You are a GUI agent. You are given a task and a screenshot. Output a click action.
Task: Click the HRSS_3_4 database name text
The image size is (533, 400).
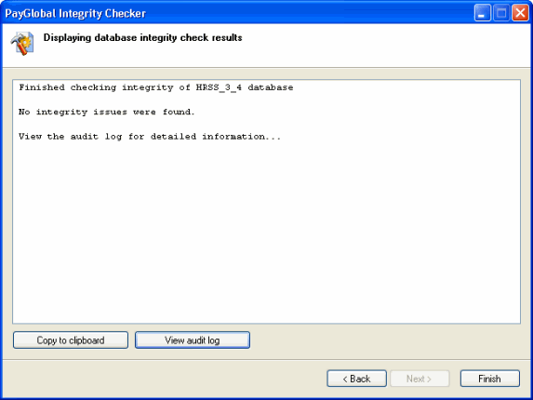219,87
